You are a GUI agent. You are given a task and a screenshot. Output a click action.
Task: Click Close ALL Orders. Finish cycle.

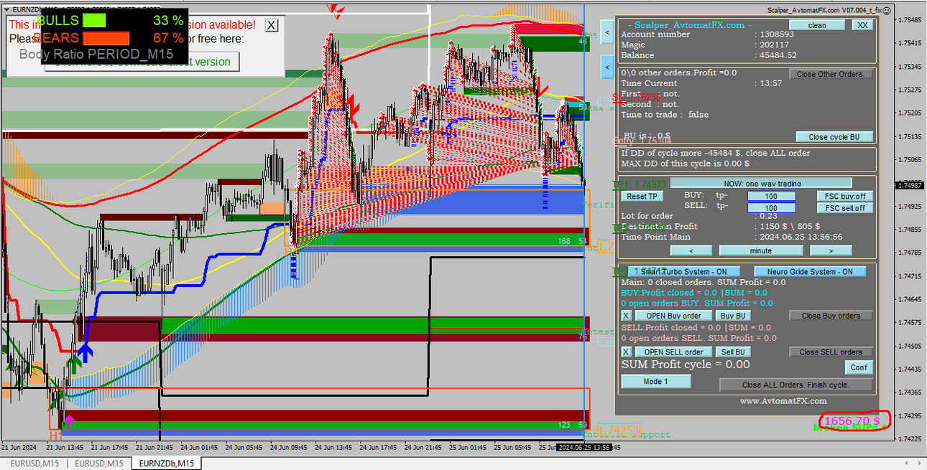[796, 385]
